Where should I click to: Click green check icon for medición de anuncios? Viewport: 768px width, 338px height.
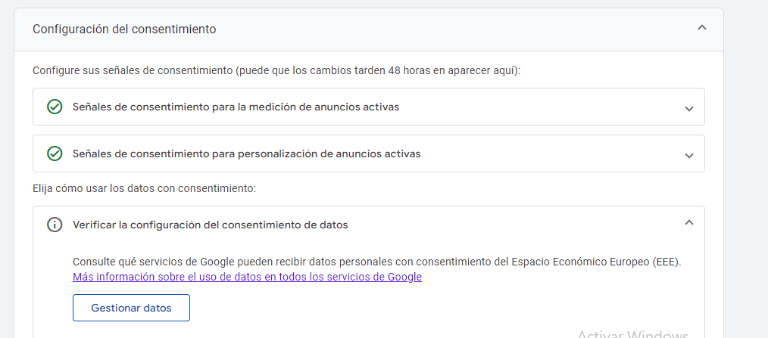click(55, 107)
